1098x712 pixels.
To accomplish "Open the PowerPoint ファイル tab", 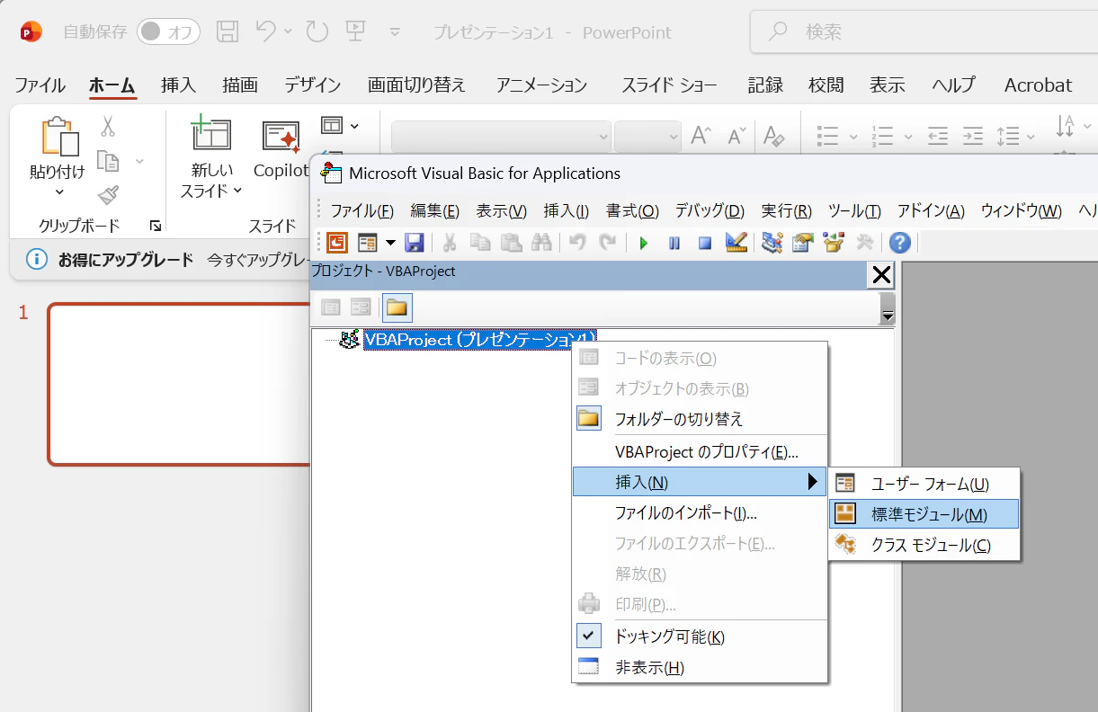I will pyautogui.click(x=40, y=85).
